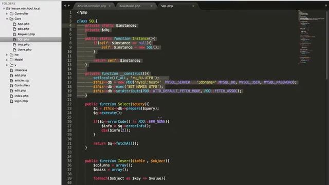329x185 pixels.
Task: Open Users.php in the sidebar
Action: pyautogui.click(x=25, y=50)
